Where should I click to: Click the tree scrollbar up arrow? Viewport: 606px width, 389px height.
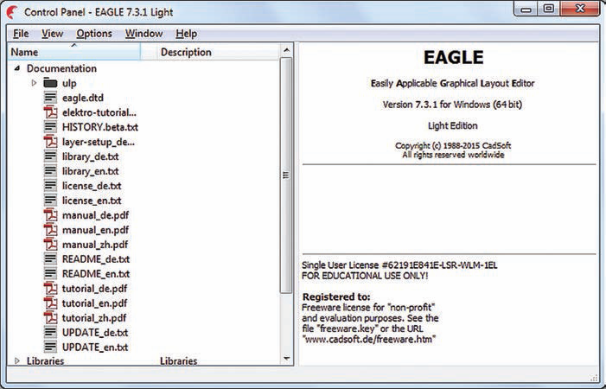tap(286, 50)
